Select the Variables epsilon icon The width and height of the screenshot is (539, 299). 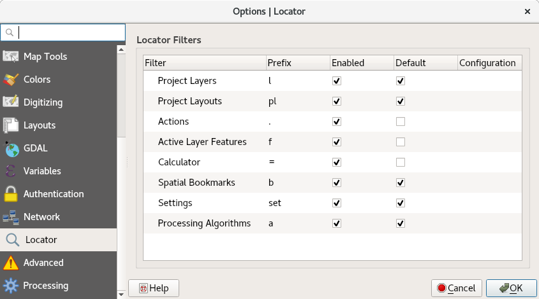(11, 170)
